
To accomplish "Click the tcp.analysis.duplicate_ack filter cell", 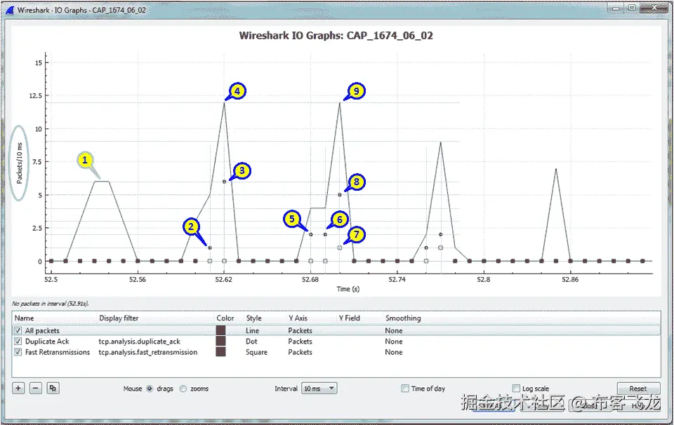I will (x=139, y=342).
